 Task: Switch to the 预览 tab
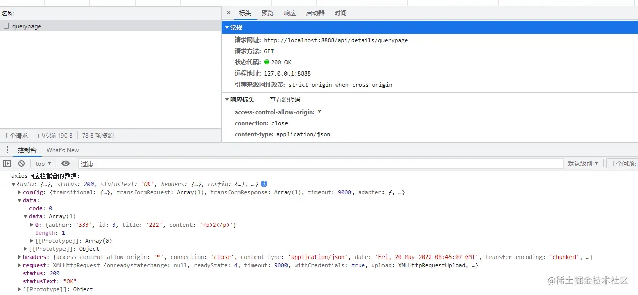click(x=267, y=13)
